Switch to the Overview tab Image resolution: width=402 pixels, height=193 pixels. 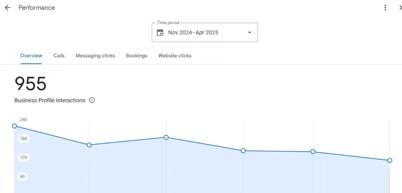(31, 56)
